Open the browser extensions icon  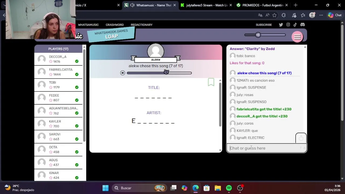(x=284, y=15)
